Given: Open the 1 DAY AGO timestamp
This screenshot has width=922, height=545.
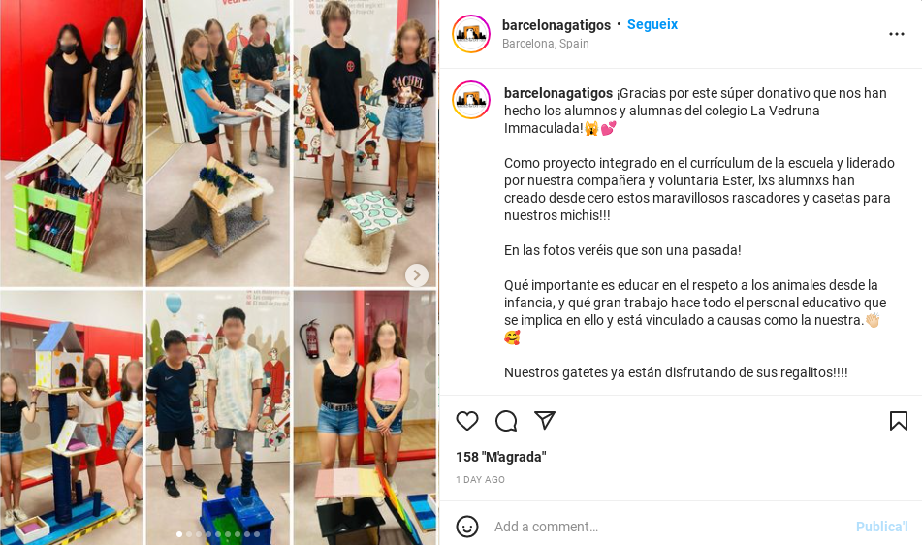Looking at the screenshot, I should click(481, 480).
